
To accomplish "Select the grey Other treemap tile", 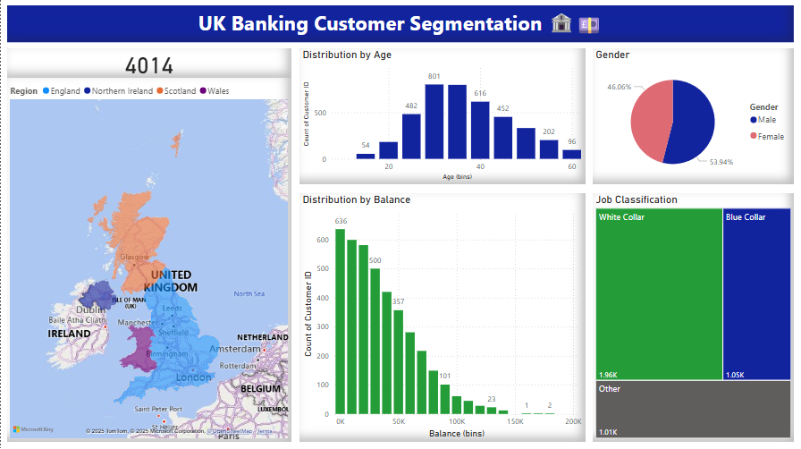I will pyautogui.click(x=693, y=409).
